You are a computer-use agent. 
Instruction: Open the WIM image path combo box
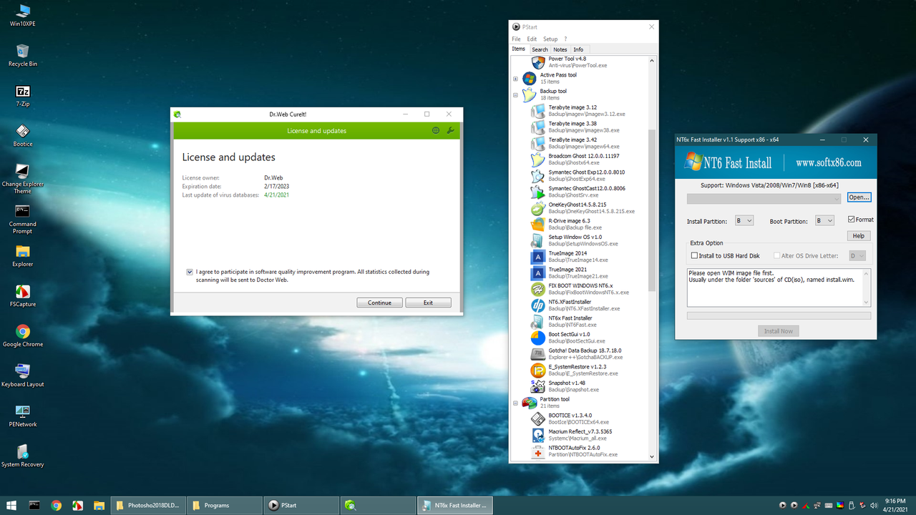pyautogui.click(x=764, y=198)
